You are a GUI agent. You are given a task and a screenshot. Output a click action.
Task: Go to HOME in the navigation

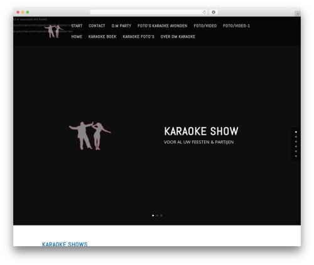coord(77,37)
